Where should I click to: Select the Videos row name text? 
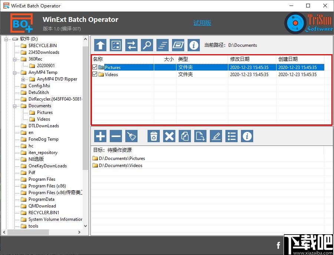(x=111, y=74)
